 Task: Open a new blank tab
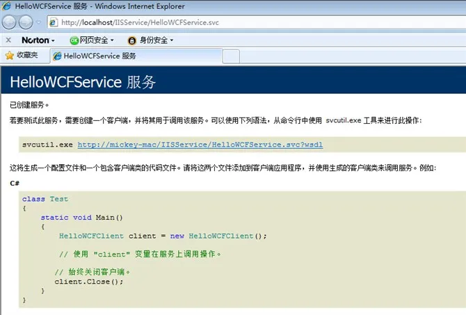(231, 56)
